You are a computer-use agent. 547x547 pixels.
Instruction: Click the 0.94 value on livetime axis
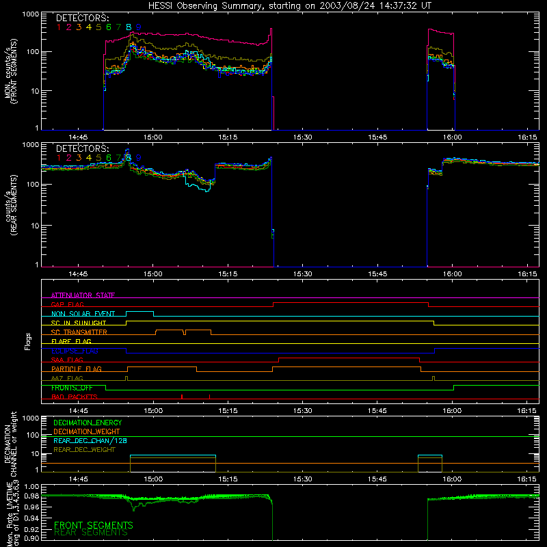tap(32, 518)
